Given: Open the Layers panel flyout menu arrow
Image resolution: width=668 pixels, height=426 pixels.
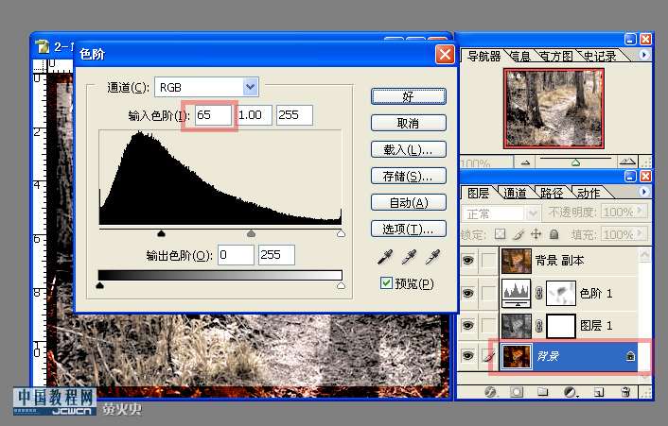Looking at the screenshot, I should 643,192.
